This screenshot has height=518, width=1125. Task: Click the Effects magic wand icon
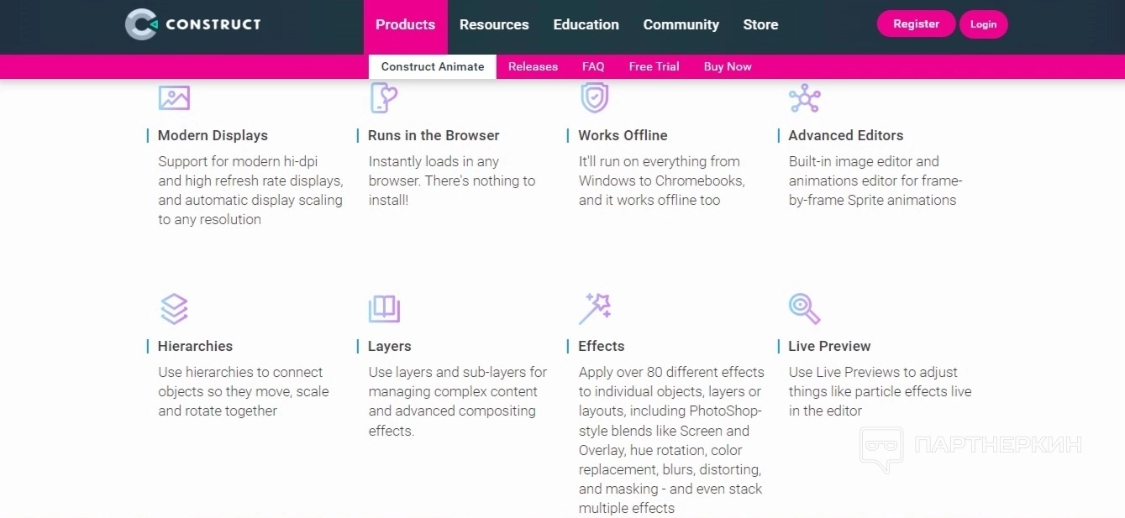pyautogui.click(x=594, y=309)
